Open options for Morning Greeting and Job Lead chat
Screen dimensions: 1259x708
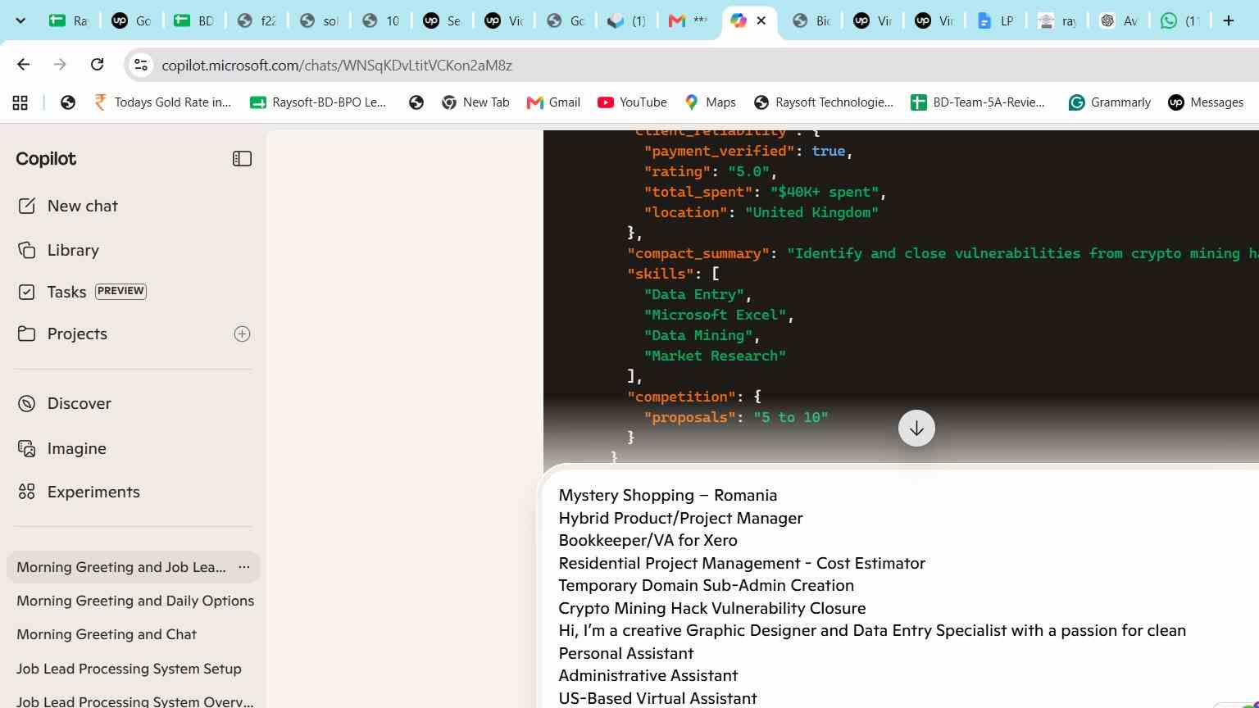point(243,567)
